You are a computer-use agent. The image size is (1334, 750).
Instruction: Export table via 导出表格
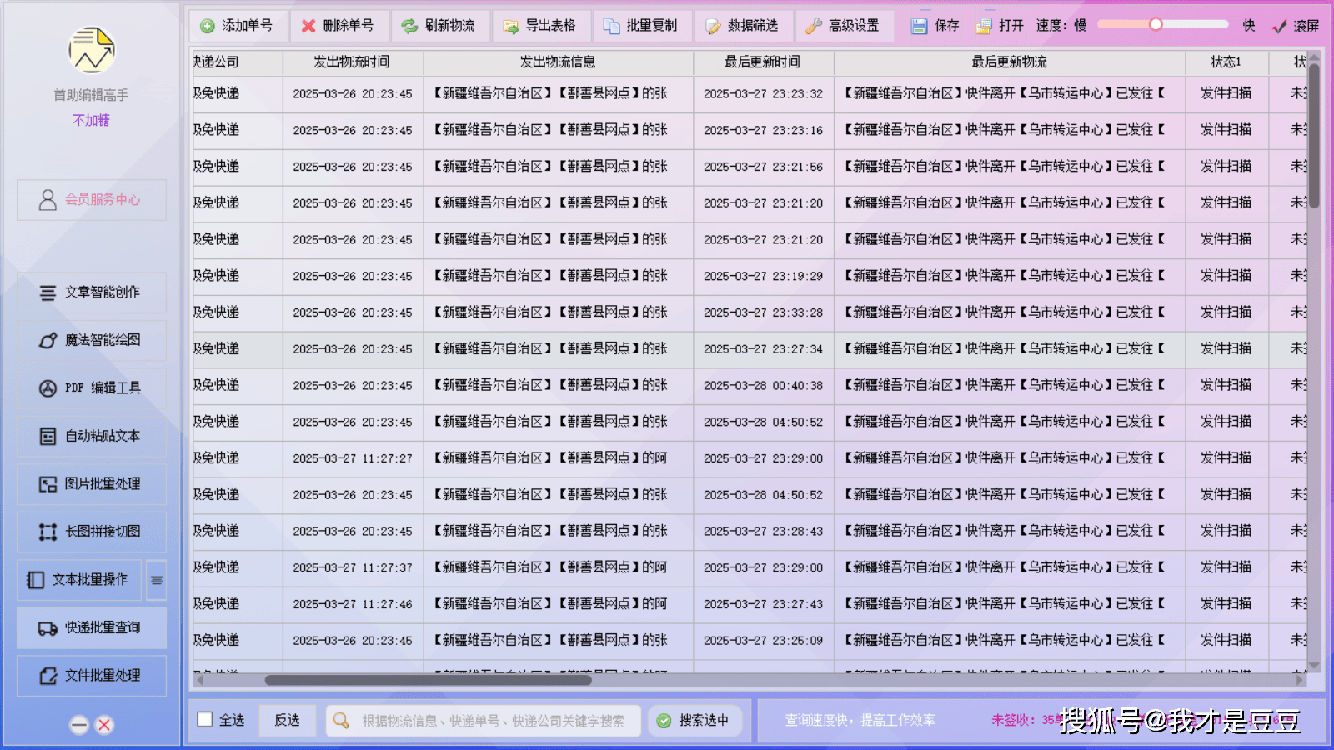pos(540,26)
